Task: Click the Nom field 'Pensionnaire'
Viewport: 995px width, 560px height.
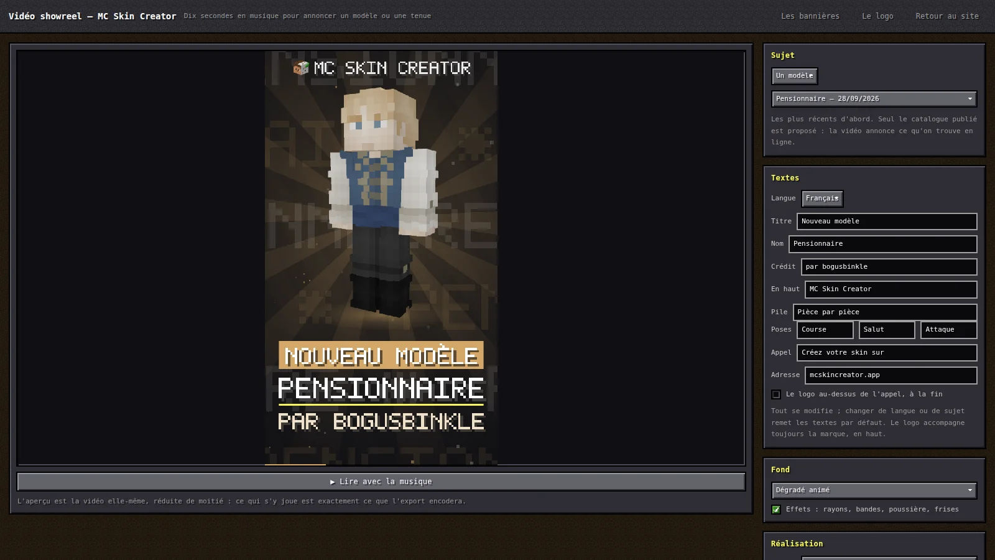Action: click(x=882, y=244)
